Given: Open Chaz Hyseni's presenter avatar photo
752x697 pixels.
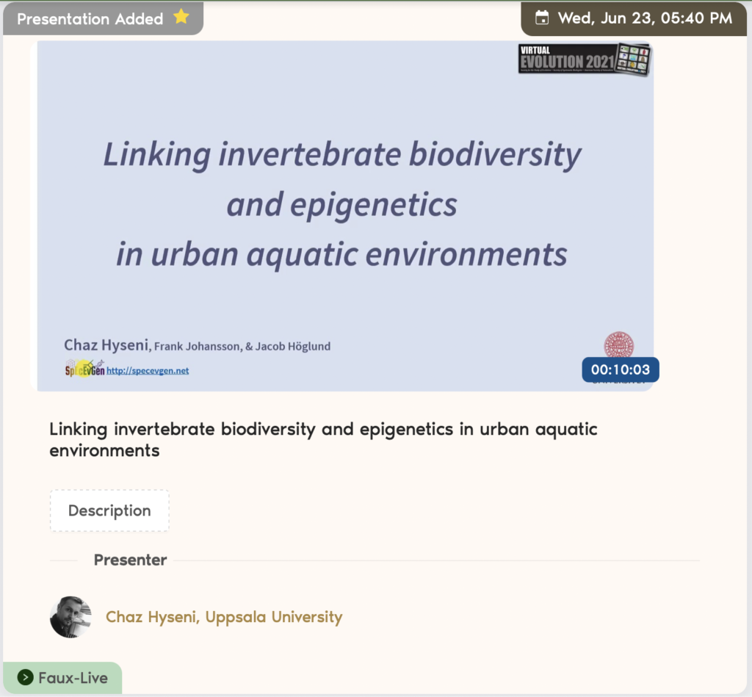Looking at the screenshot, I should click(70, 617).
